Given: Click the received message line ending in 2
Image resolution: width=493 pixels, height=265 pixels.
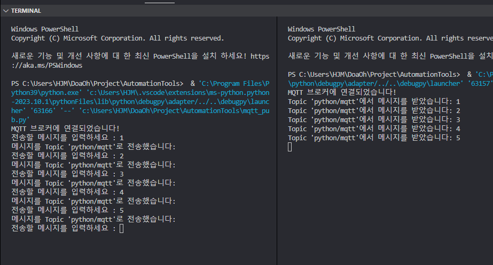Looking at the screenshot, I should pos(374,110).
